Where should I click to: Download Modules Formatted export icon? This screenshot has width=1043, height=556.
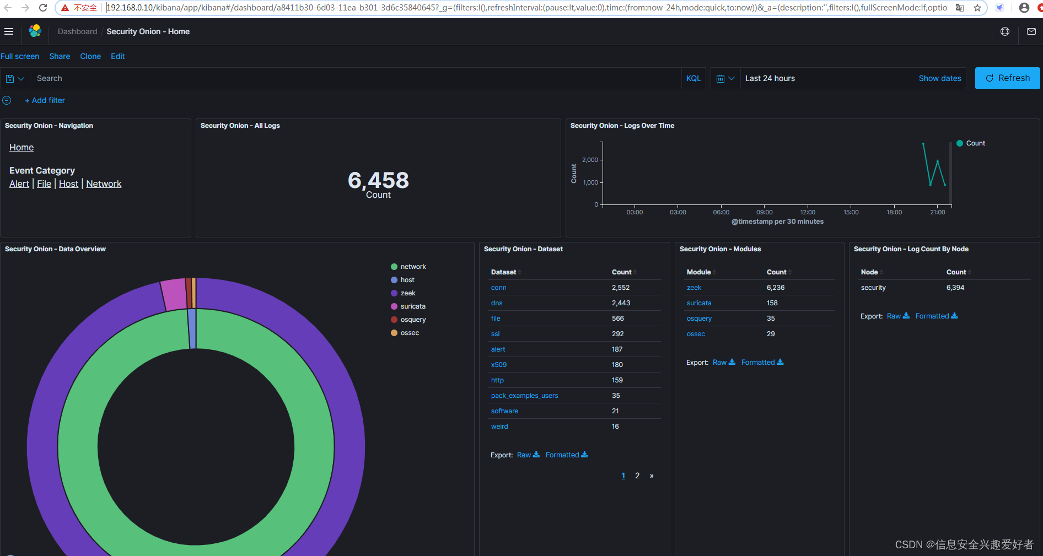[780, 362]
